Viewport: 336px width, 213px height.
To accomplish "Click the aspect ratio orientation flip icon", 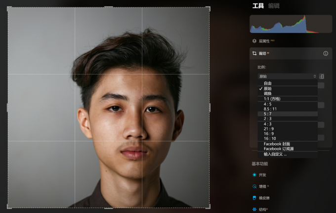I will (x=322, y=76).
